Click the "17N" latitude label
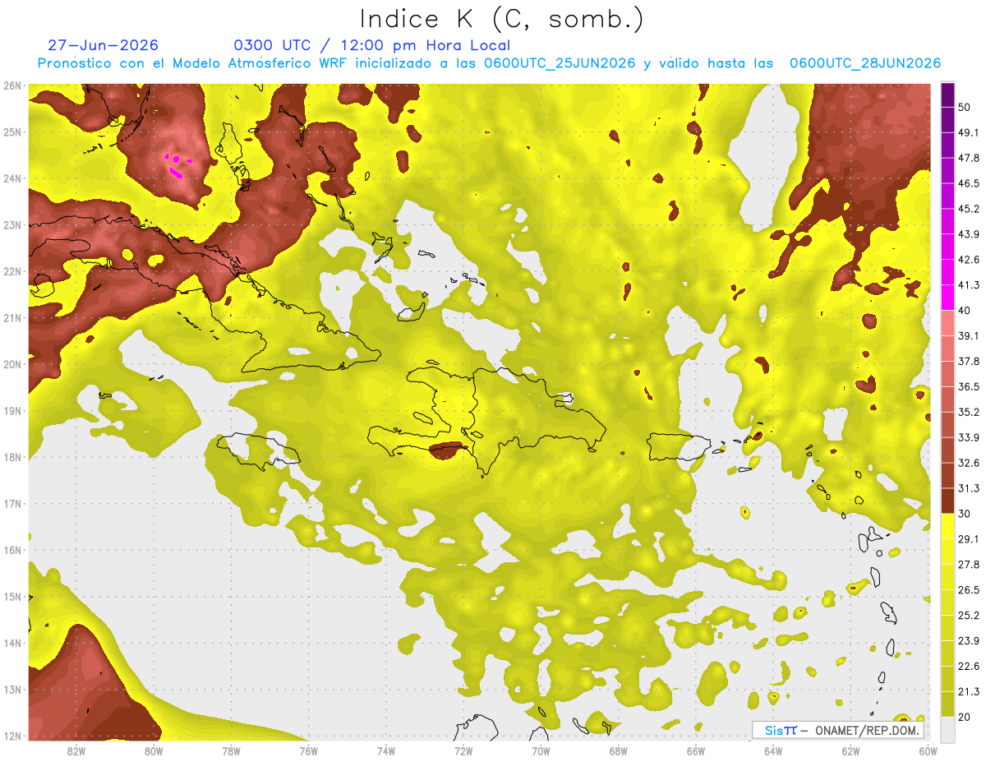This screenshot has height=762, width=986. (12, 504)
